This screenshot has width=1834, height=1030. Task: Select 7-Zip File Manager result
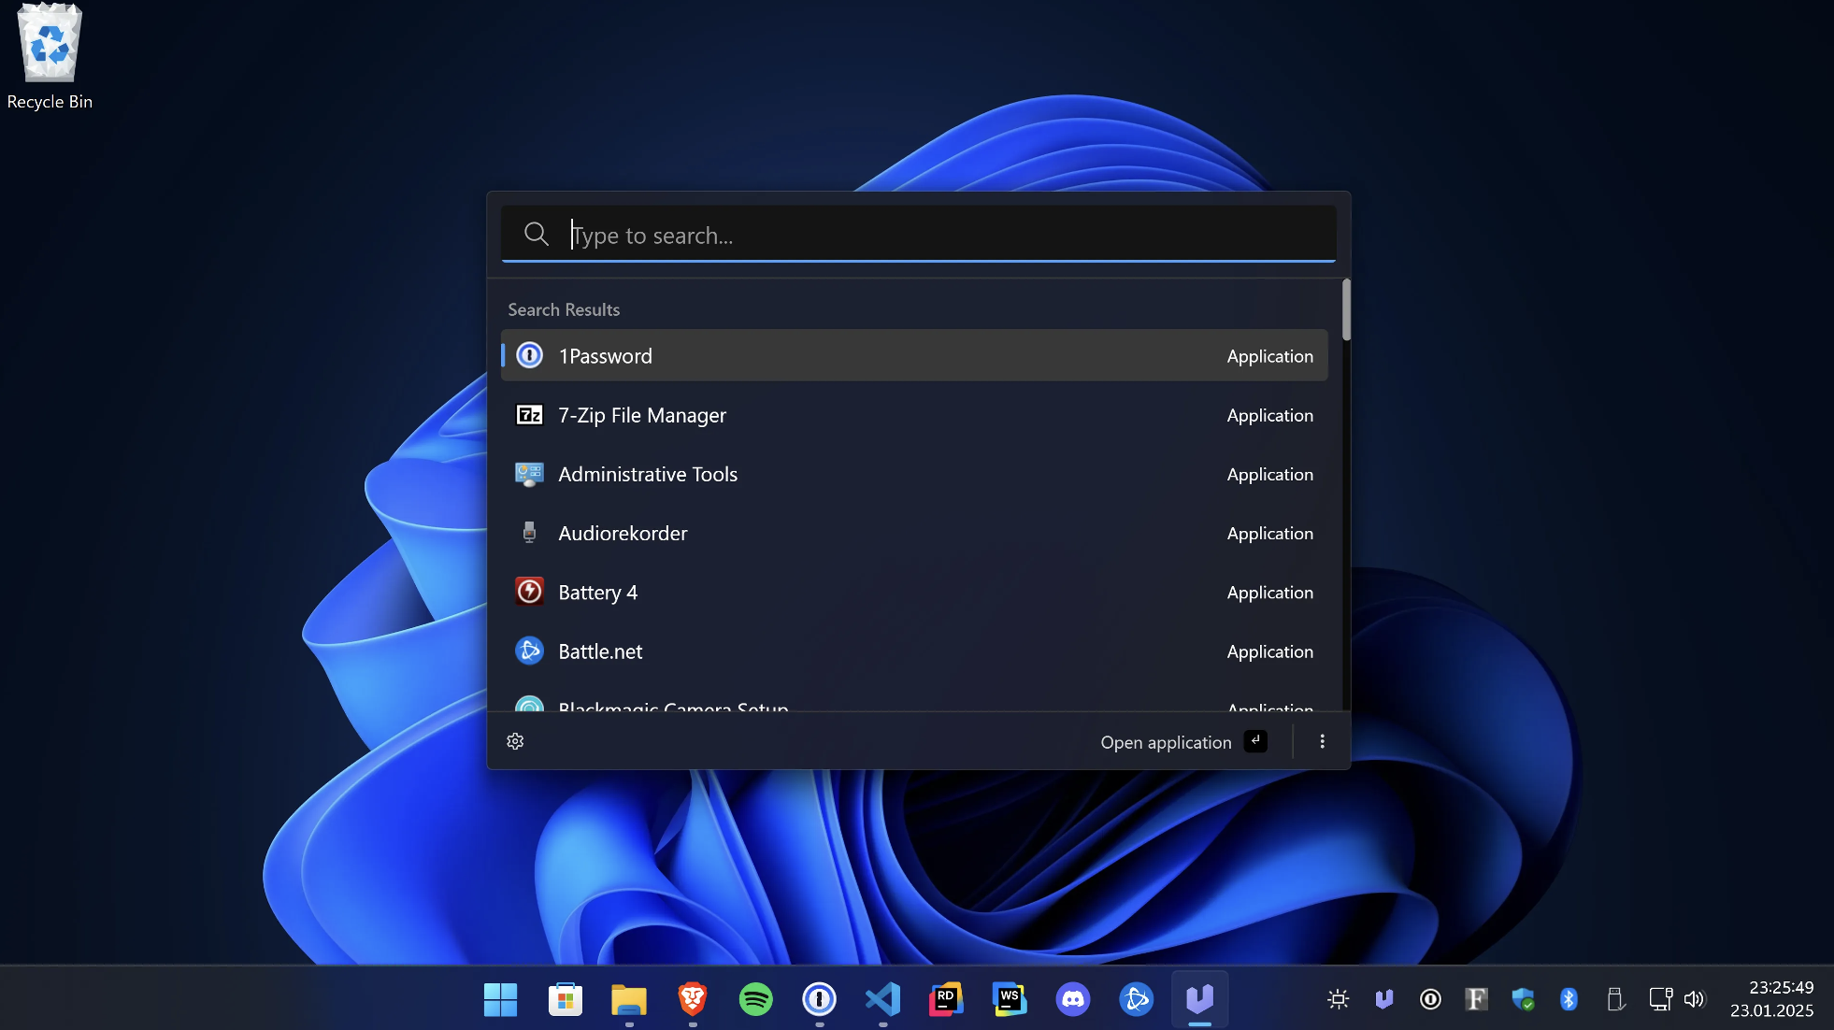tap(913, 415)
